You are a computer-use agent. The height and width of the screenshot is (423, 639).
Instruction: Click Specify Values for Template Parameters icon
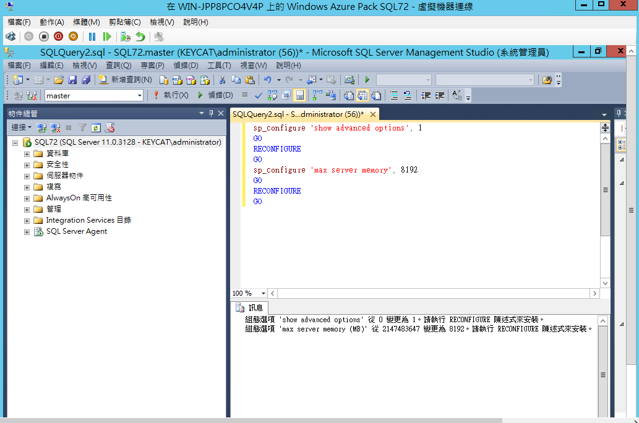click(x=457, y=95)
